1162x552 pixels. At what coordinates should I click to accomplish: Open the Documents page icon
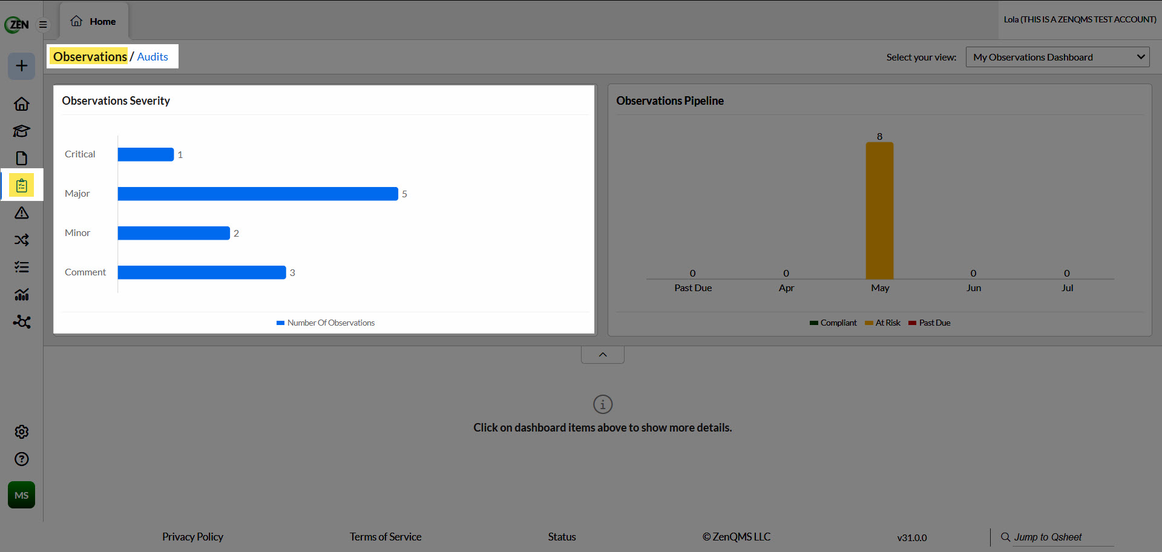pos(22,159)
